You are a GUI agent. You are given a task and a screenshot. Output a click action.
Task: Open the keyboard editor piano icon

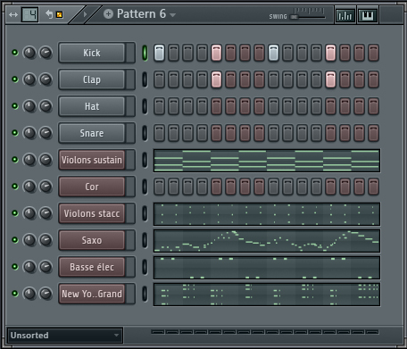pyautogui.click(x=368, y=15)
